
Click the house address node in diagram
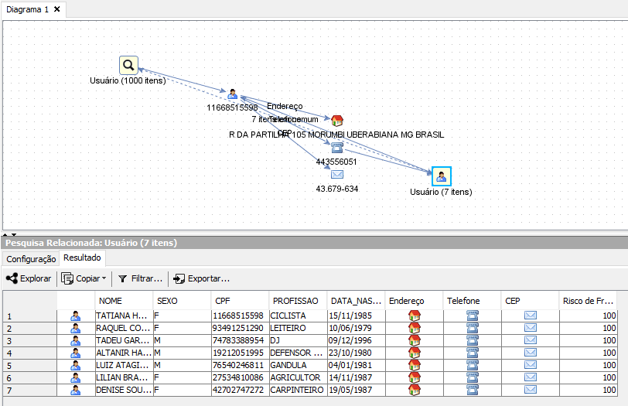coord(336,121)
